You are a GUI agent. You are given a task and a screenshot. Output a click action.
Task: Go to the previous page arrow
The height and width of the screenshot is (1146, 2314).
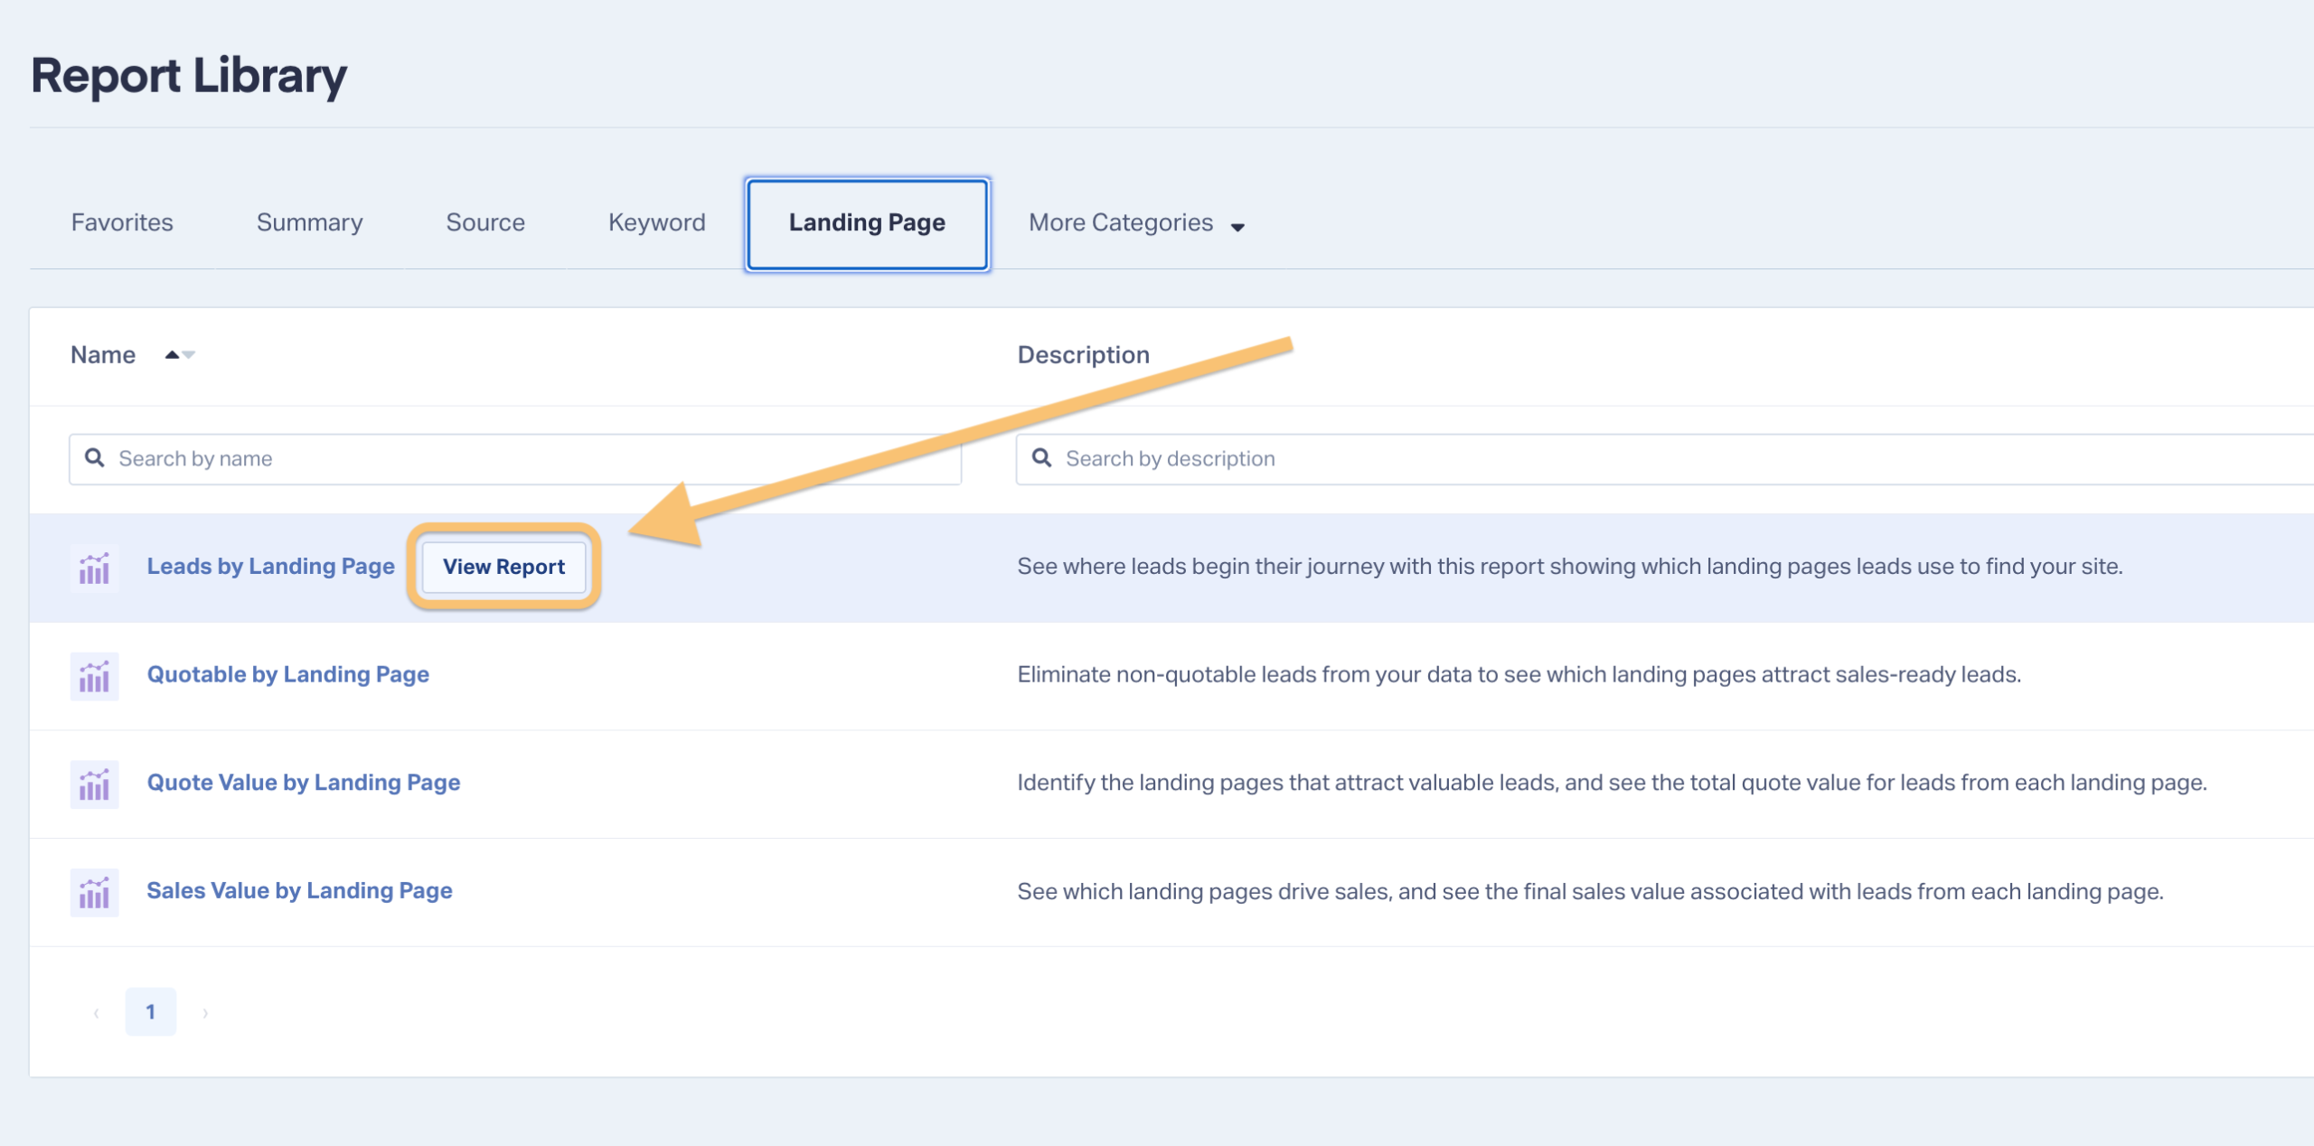[96, 1012]
